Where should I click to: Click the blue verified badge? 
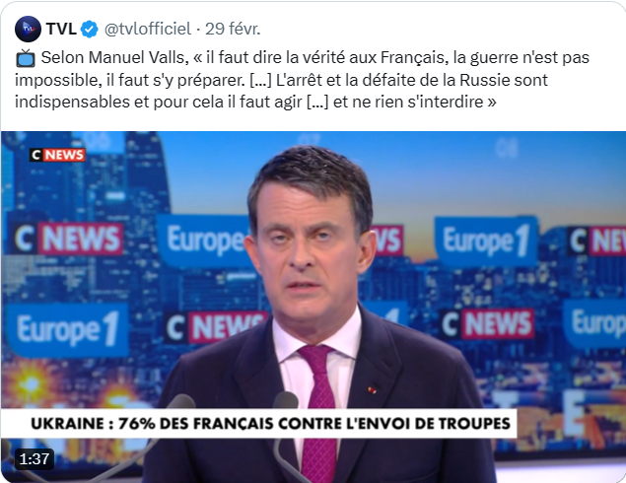(x=90, y=30)
